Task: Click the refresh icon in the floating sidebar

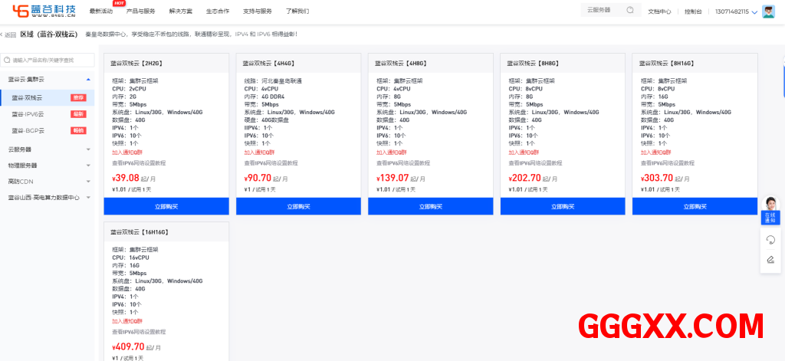Action: pyautogui.click(x=770, y=240)
